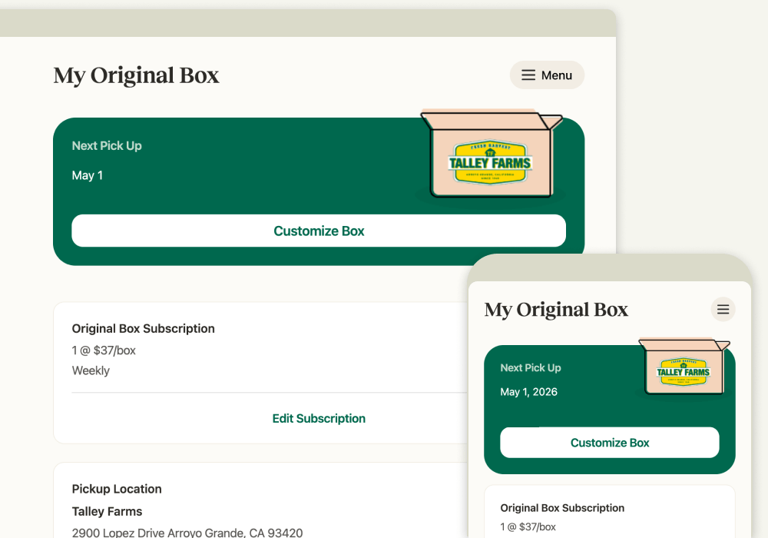Click the desktop My Original Box heading

click(x=136, y=76)
